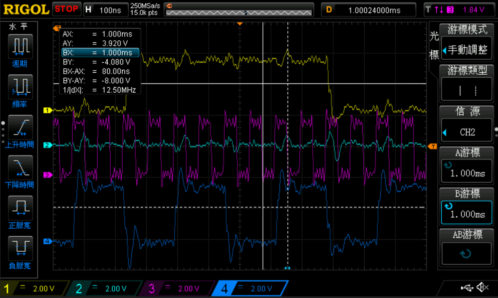Viewport: 498px width, 298px height.
Task: Click the BY = -4.080 V readout
Action: point(96,62)
